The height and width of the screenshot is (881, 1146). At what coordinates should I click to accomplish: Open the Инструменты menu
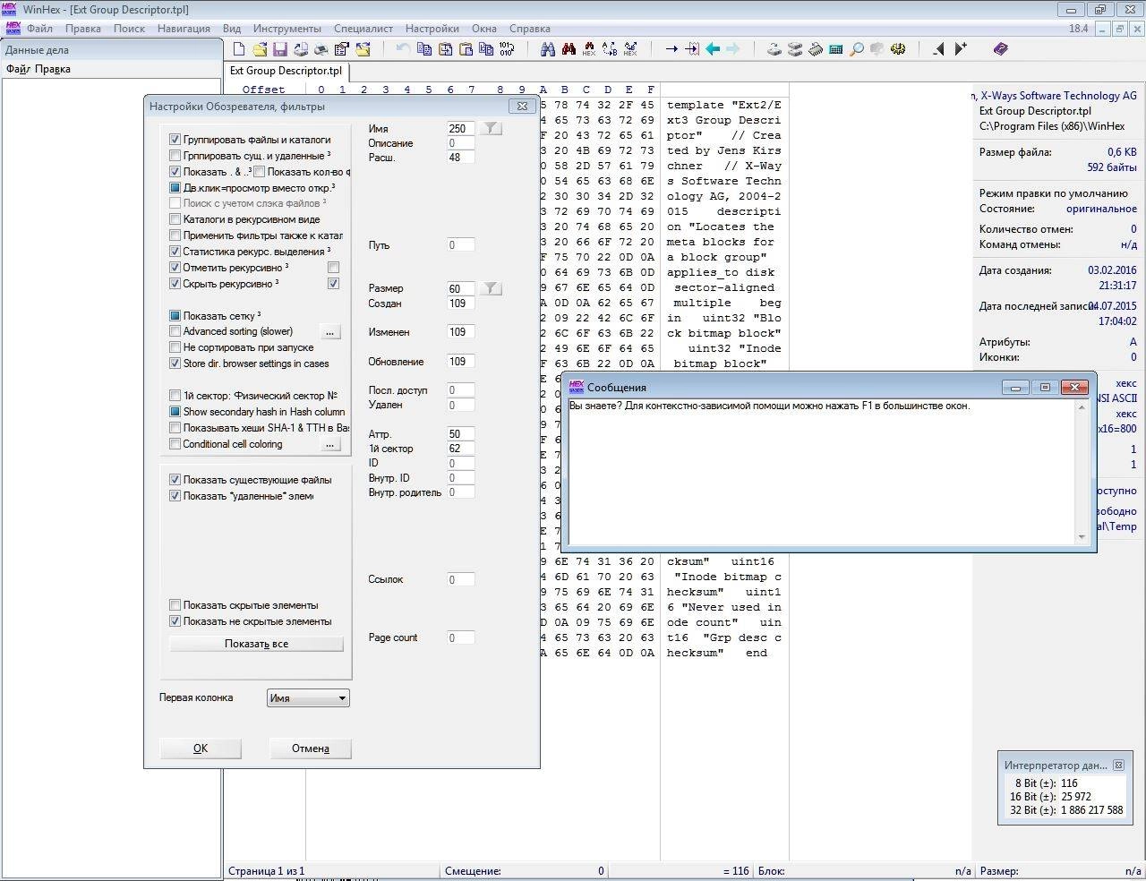[286, 29]
